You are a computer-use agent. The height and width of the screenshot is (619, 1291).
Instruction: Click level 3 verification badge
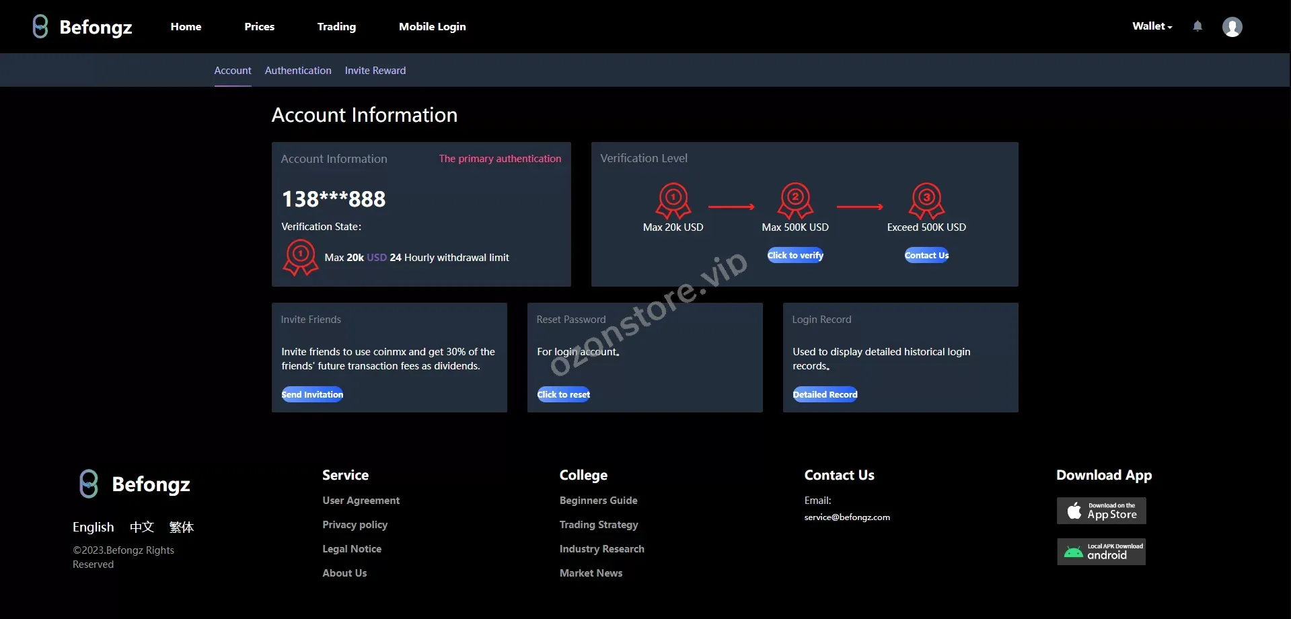point(926,200)
